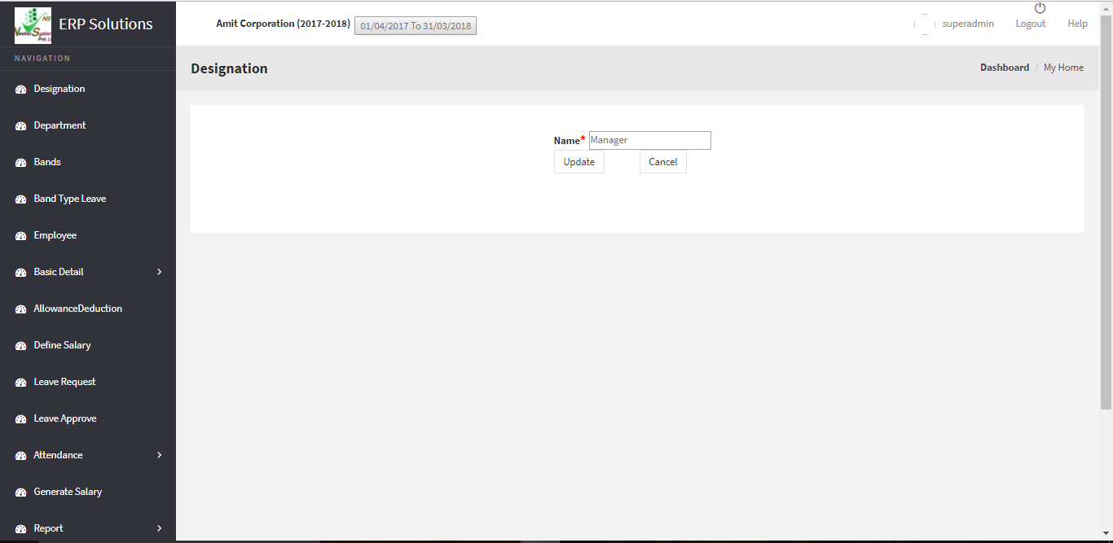Open the AllowanceDeduction menu item
Image resolution: width=1113 pixels, height=543 pixels.
click(x=77, y=309)
